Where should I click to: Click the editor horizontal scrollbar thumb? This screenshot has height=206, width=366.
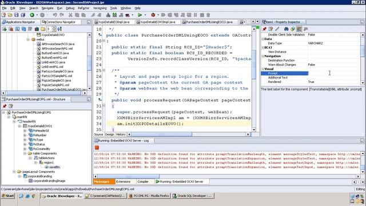[162, 134]
